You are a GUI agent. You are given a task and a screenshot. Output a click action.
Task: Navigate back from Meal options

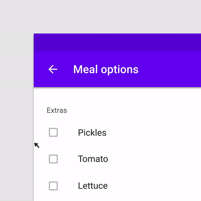[x=53, y=69]
